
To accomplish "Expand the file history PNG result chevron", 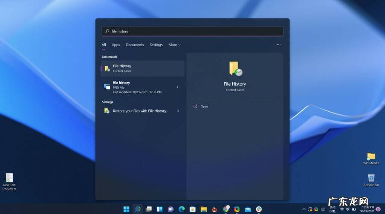I will pyautogui.click(x=178, y=87).
